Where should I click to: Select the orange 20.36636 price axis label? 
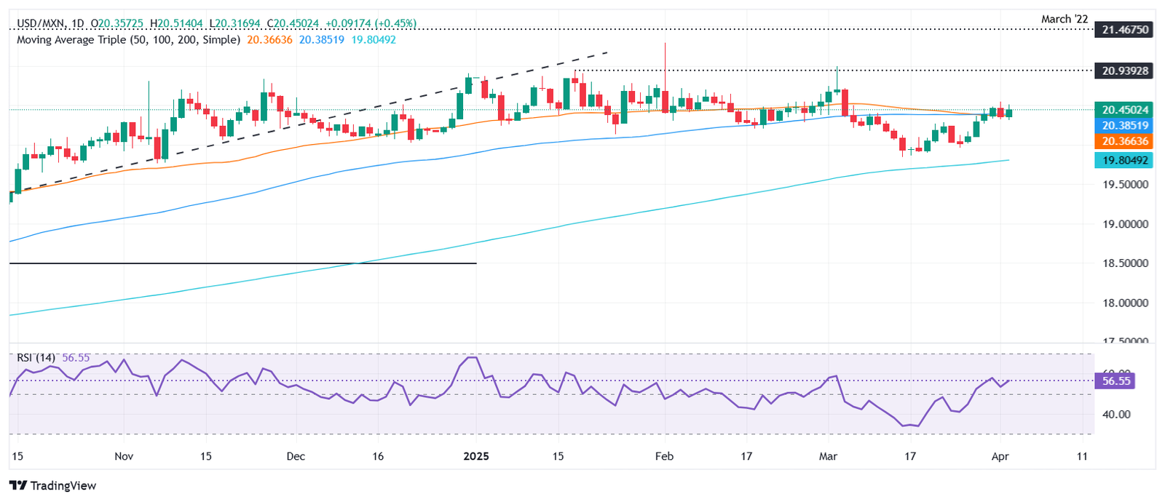(1124, 141)
